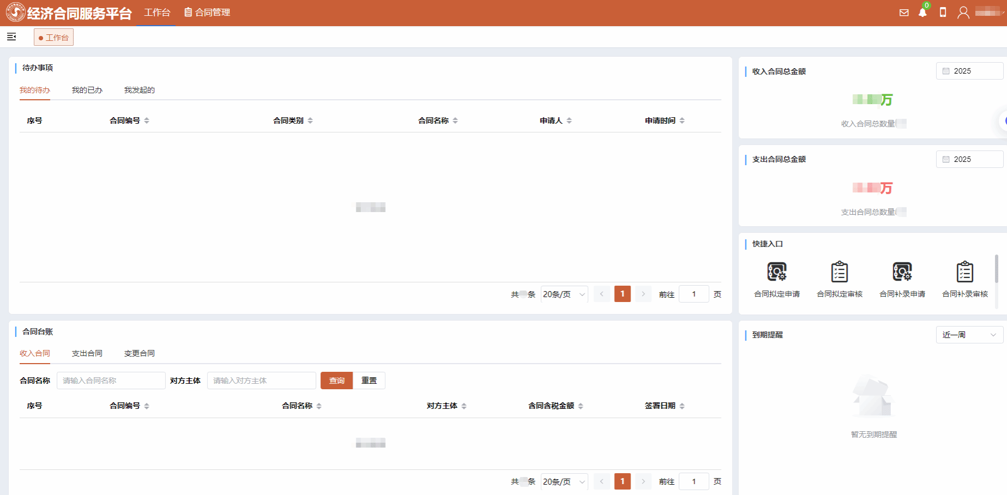
Task: Sort ledger table by 签署日期 column
Action: pyautogui.click(x=682, y=406)
